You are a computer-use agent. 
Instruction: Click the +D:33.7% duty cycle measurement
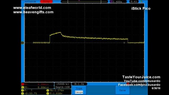29,93
